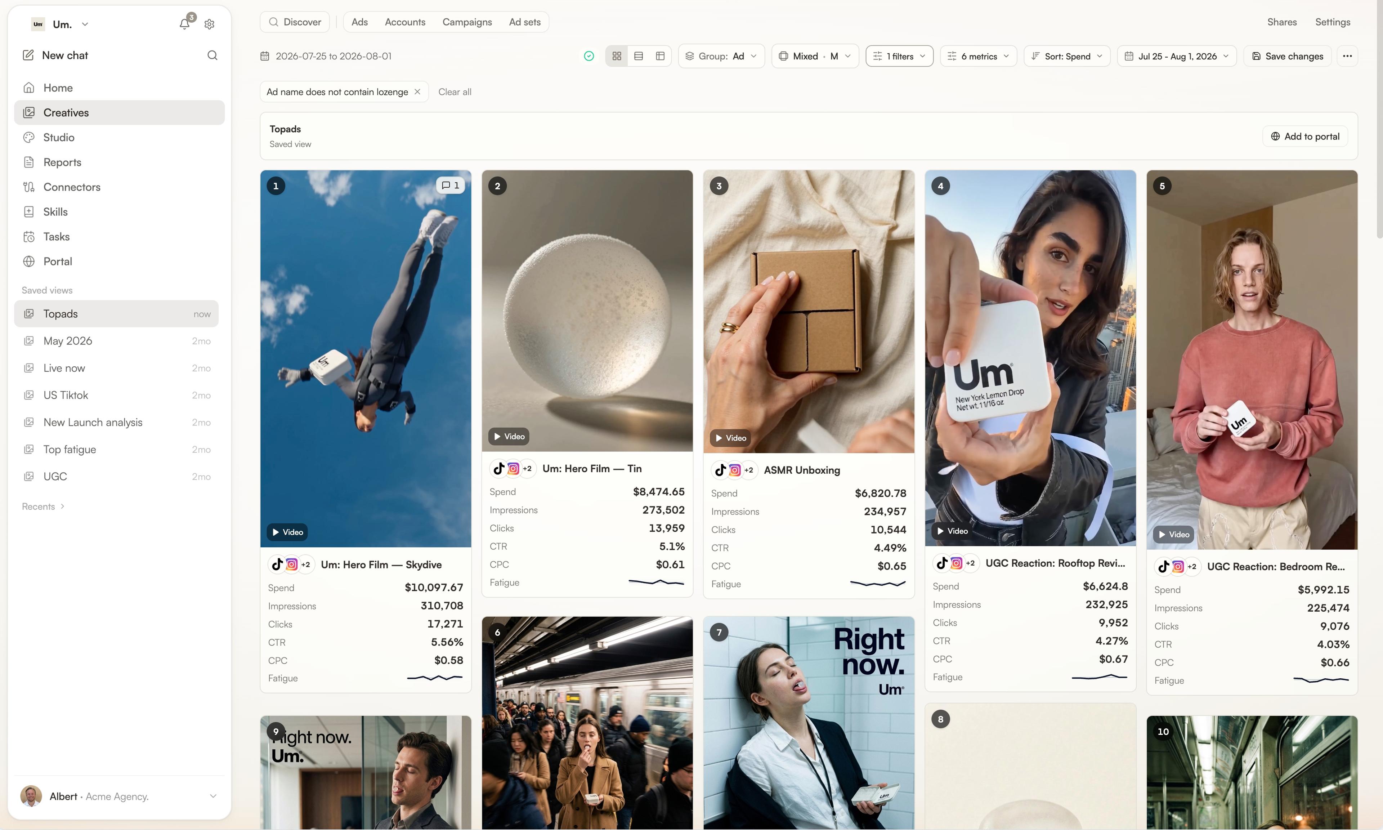The height and width of the screenshot is (830, 1383).
Task: Open the May 2026 saved view
Action: coord(116,341)
